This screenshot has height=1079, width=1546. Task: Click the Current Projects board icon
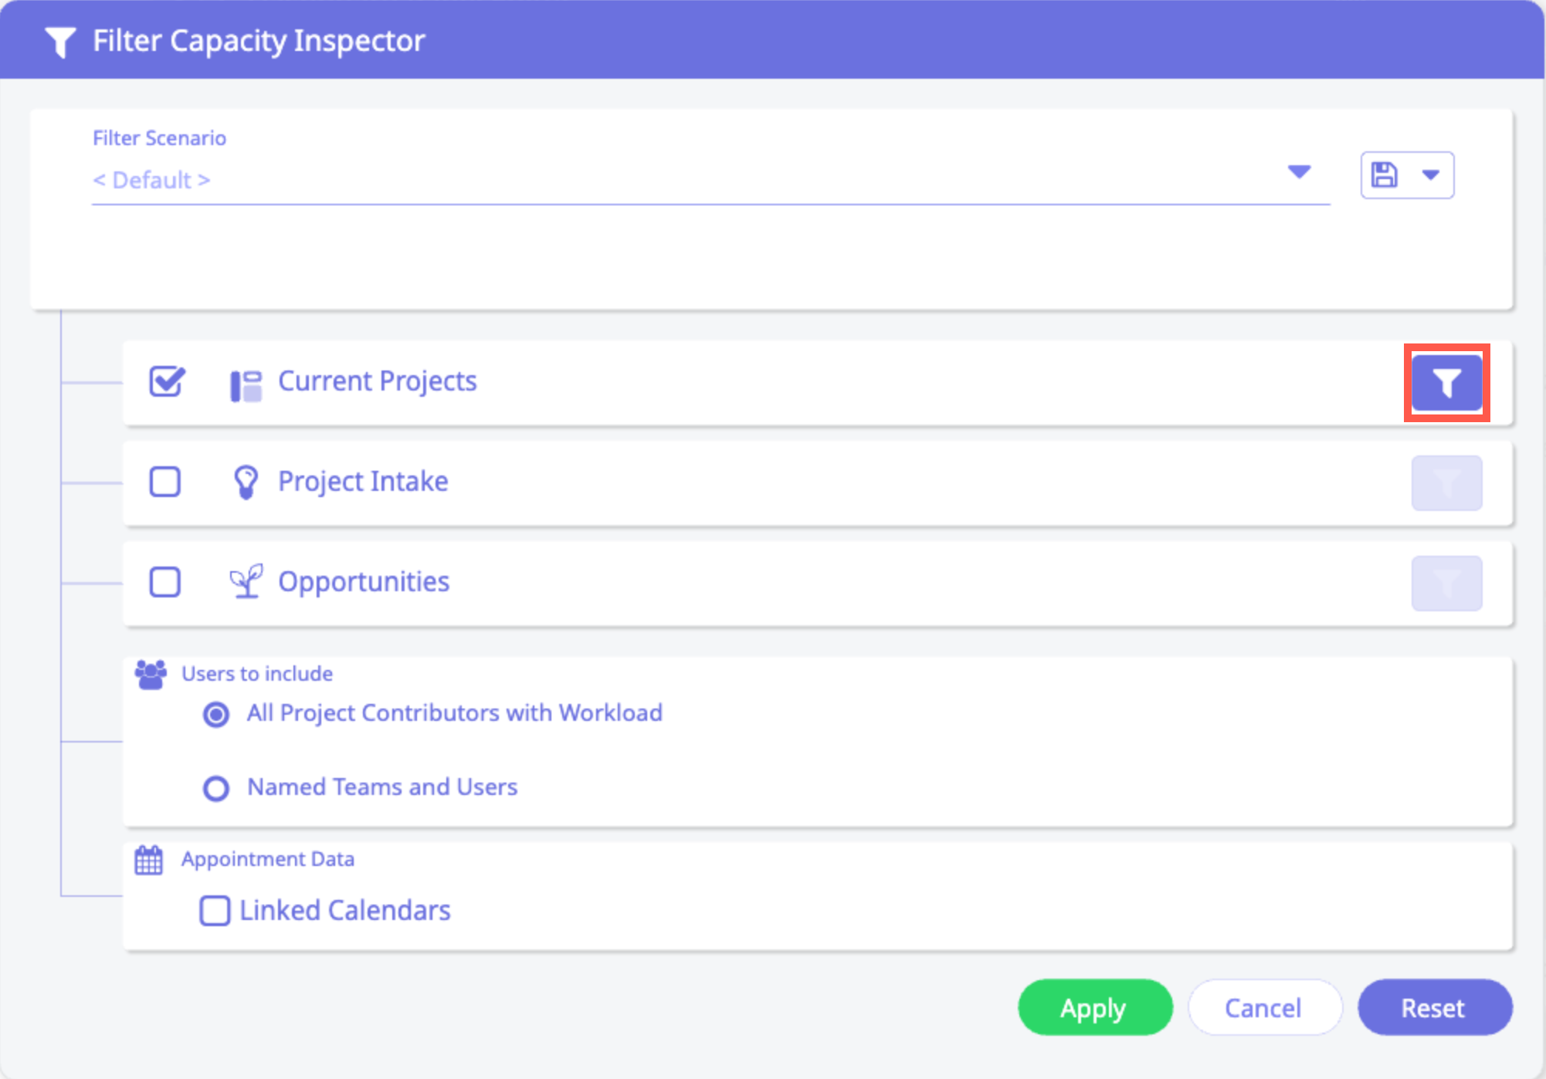click(x=246, y=385)
